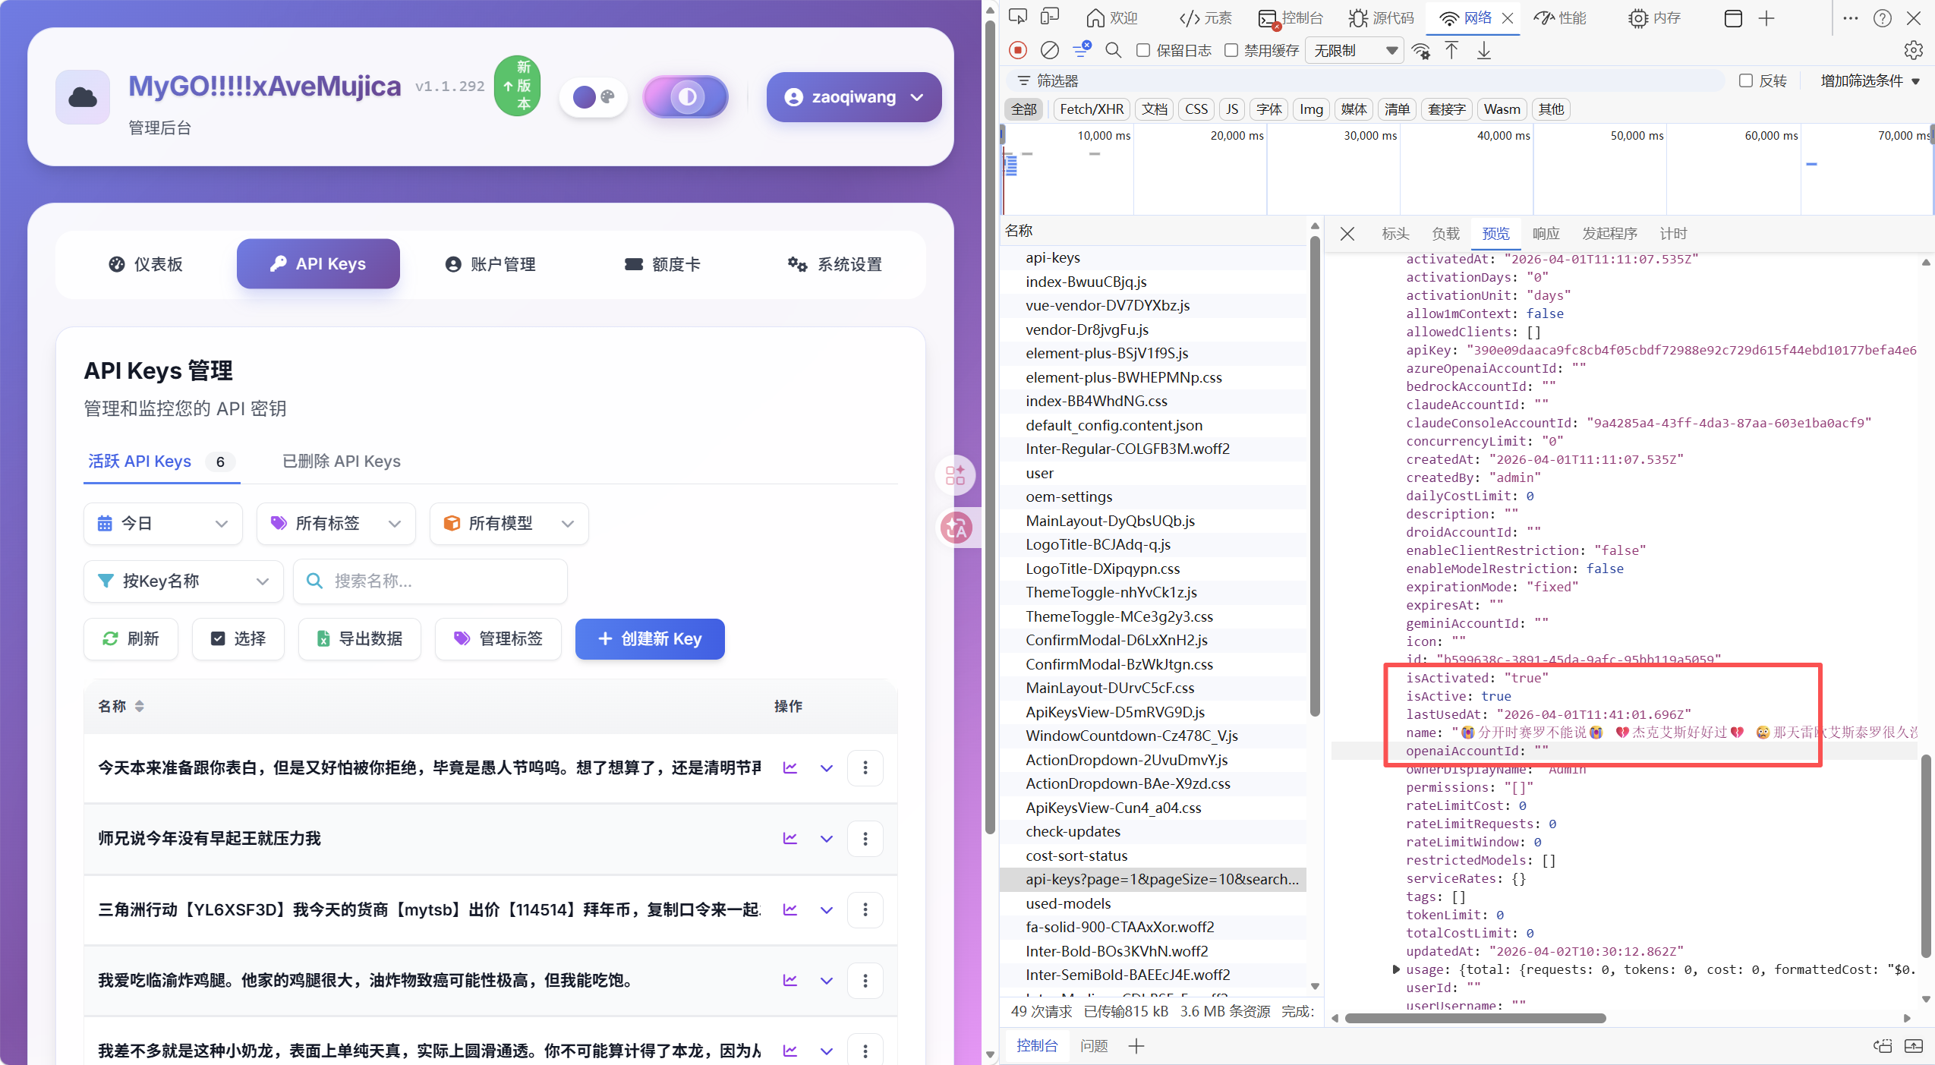Image resolution: width=1935 pixels, height=1065 pixels.
Task: Click the export HAR download arrow icon
Action: click(x=1484, y=50)
